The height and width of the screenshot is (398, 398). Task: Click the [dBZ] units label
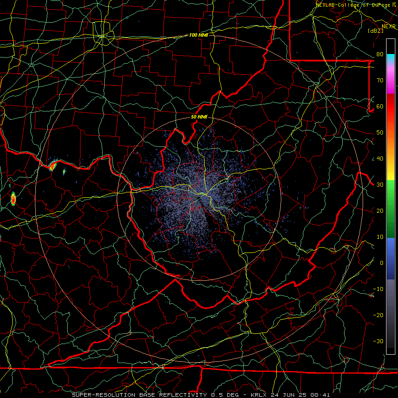tap(375, 31)
